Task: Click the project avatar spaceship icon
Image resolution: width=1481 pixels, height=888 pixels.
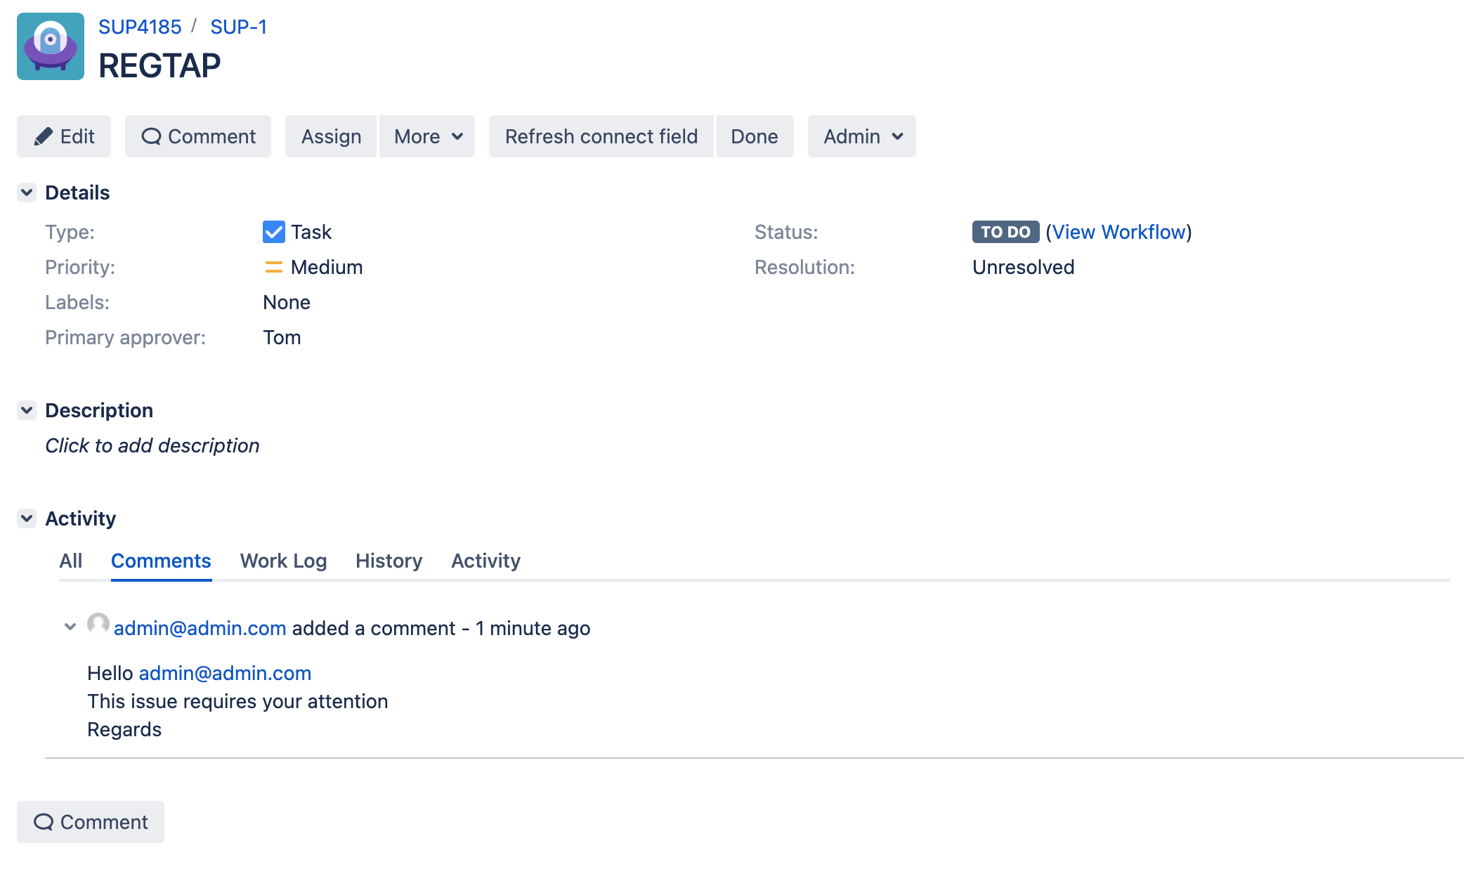Action: pos(51,46)
